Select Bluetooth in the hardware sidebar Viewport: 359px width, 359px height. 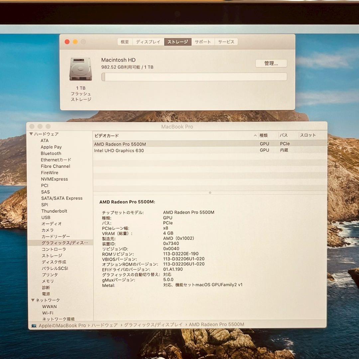coord(51,153)
